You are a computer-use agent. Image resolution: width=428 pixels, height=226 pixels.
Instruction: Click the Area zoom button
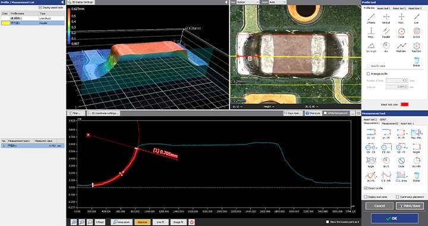point(121,222)
